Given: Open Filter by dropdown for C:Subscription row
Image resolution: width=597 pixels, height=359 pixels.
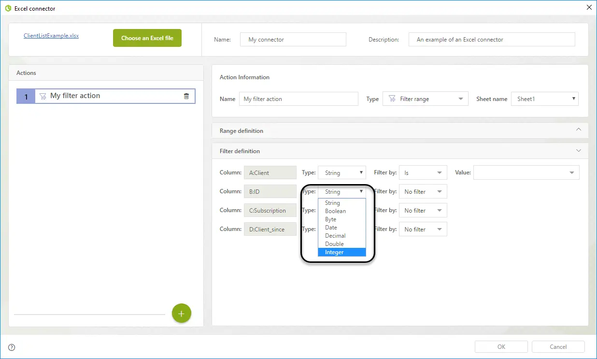Looking at the screenshot, I should (x=423, y=210).
